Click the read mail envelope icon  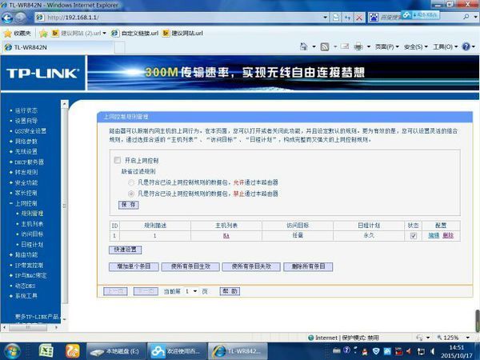point(345,46)
